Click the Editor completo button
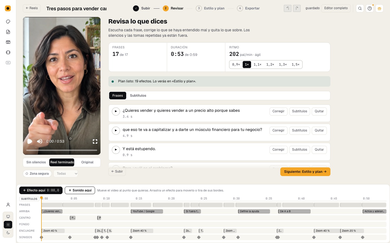Screen dimensions: 390x243 tap(336, 8)
